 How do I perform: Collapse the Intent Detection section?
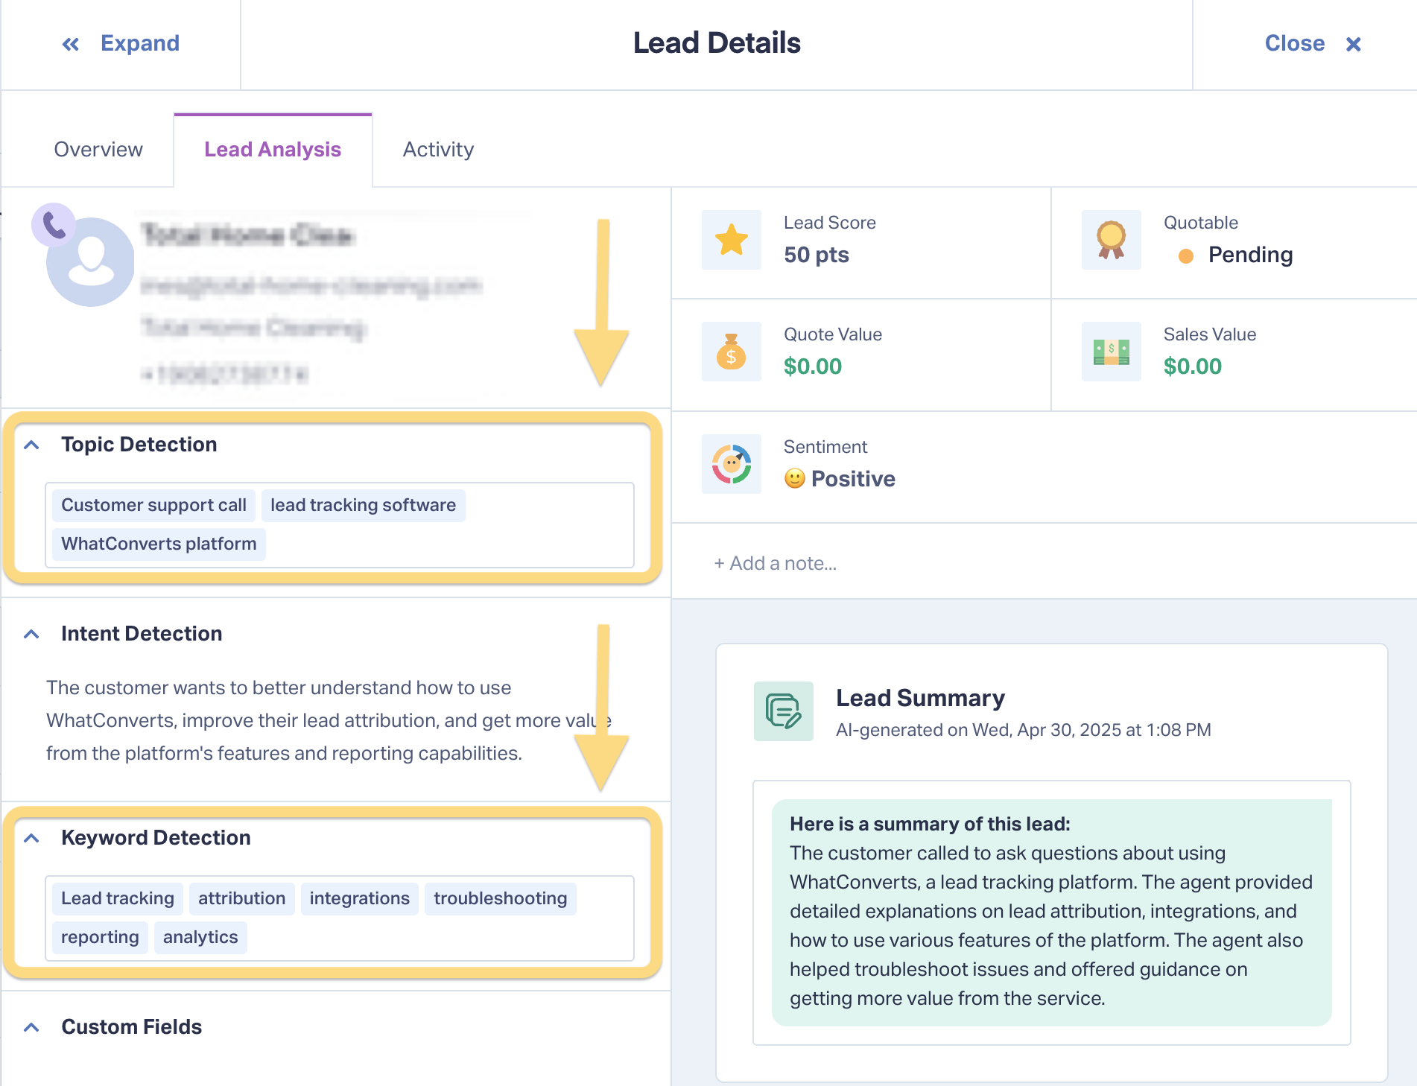click(x=31, y=634)
